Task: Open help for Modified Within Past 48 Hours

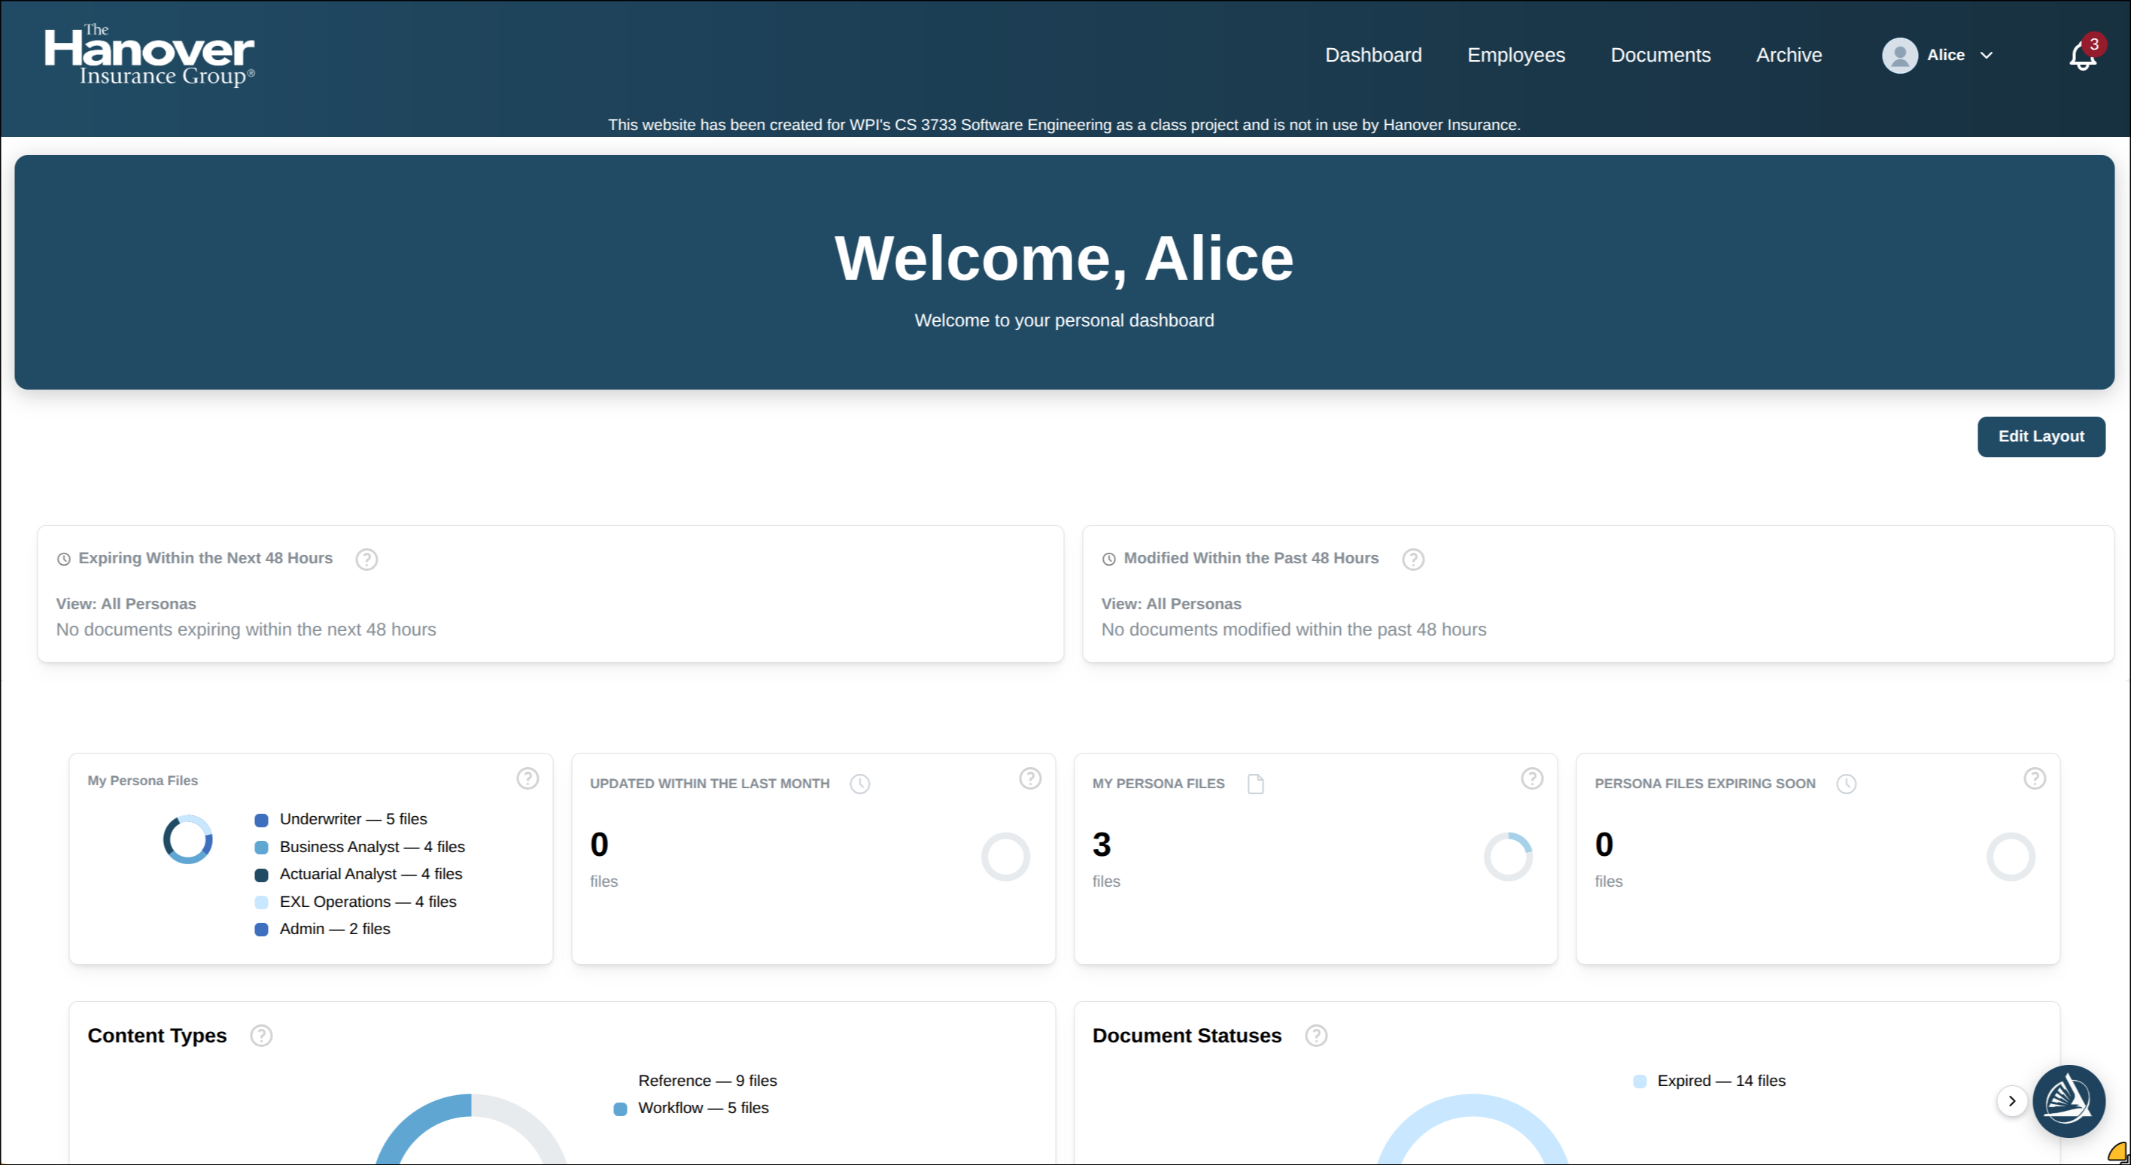Action: (1413, 559)
